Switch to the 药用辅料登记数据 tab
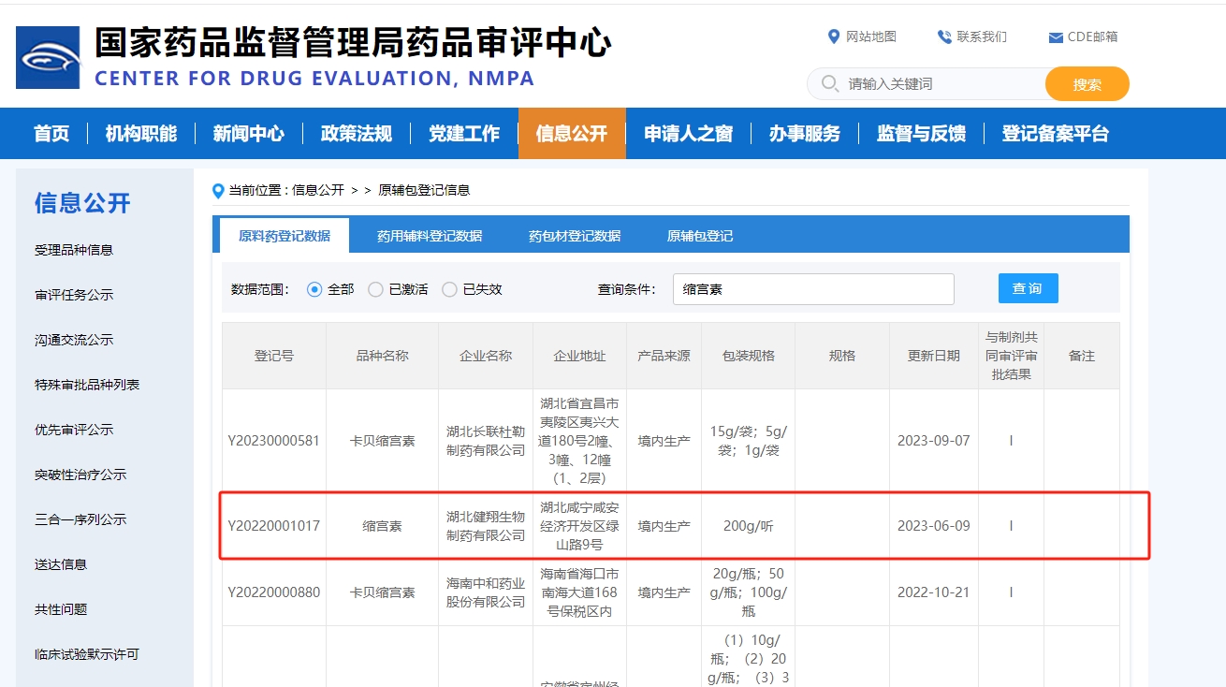 [x=430, y=236]
